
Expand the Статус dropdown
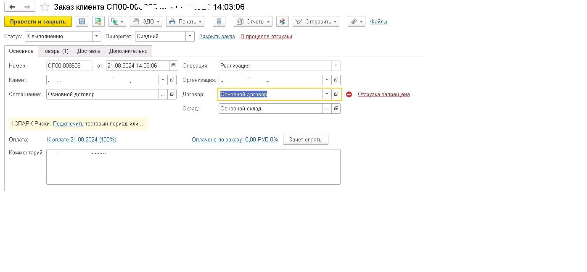(x=97, y=37)
